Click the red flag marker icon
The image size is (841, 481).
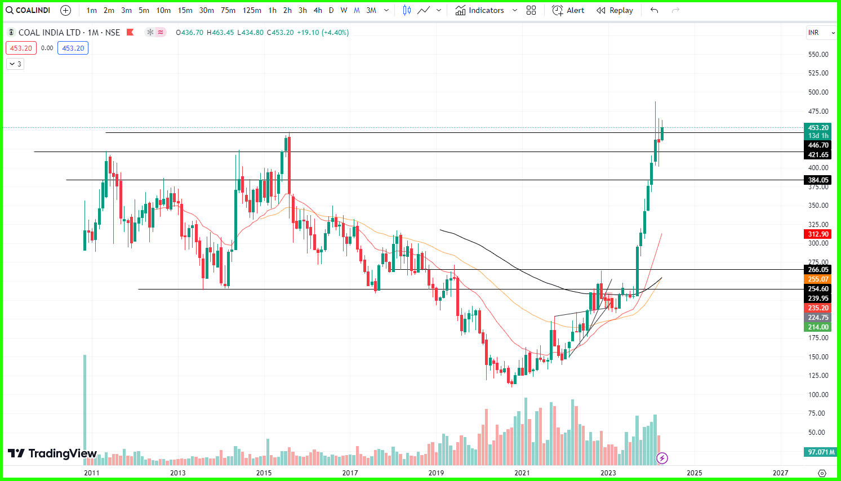coord(131,33)
